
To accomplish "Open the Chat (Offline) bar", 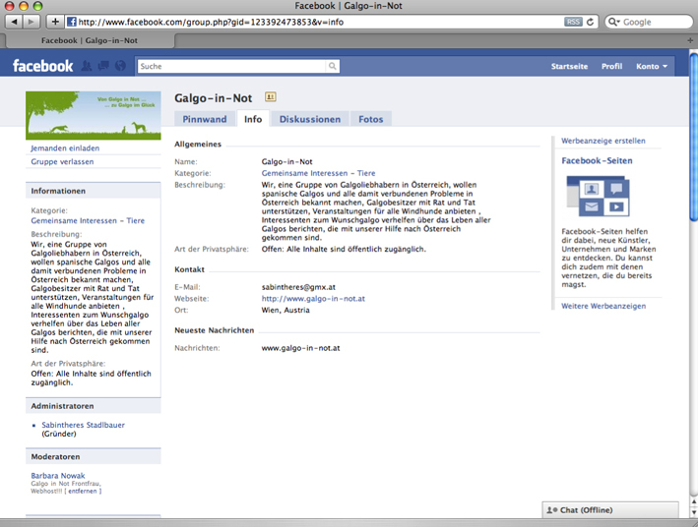I will [x=609, y=510].
